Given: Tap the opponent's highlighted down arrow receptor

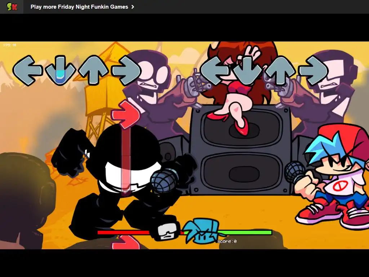Looking at the screenshot, I should click(61, 70).
